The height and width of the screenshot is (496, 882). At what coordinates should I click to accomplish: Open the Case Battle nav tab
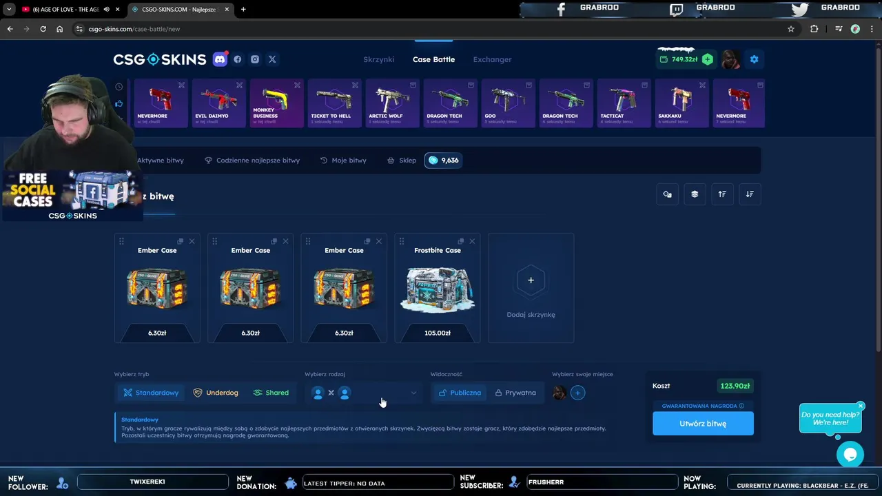click(x=433, y=59)
